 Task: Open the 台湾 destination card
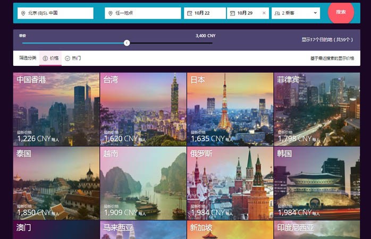click(x=143, y=109)
